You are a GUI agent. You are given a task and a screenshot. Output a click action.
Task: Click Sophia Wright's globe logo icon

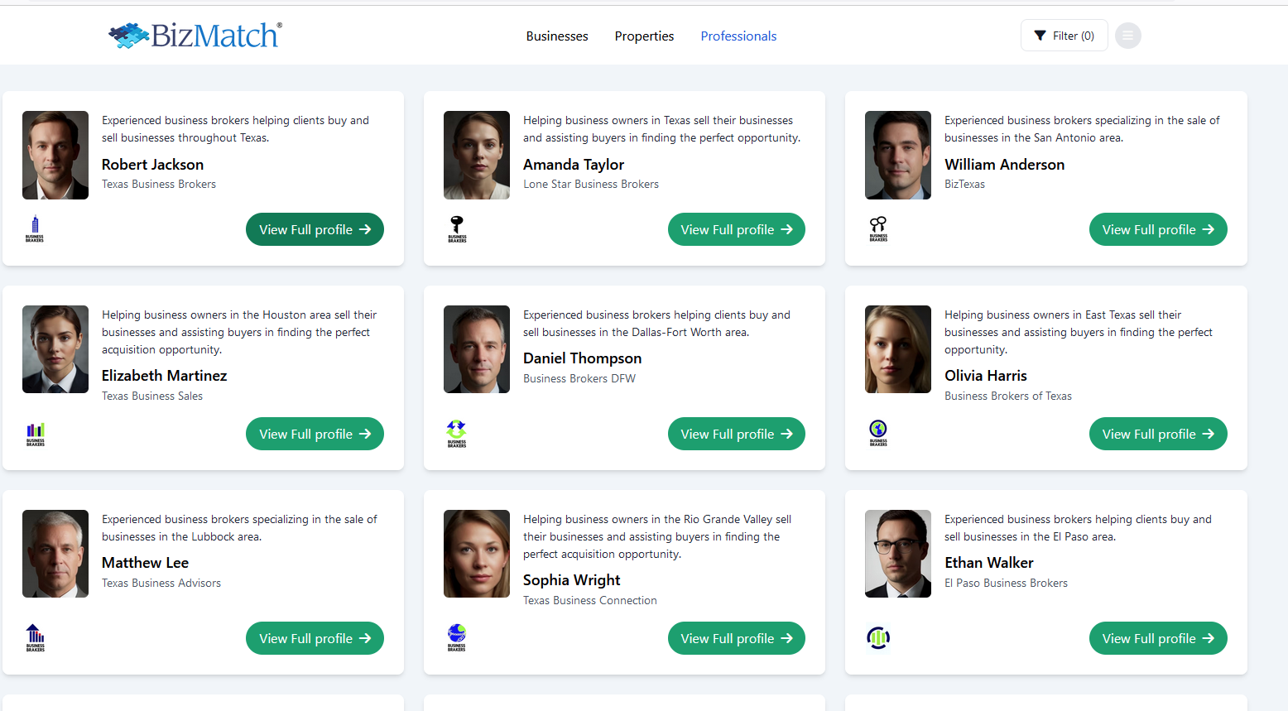point(457,637)
